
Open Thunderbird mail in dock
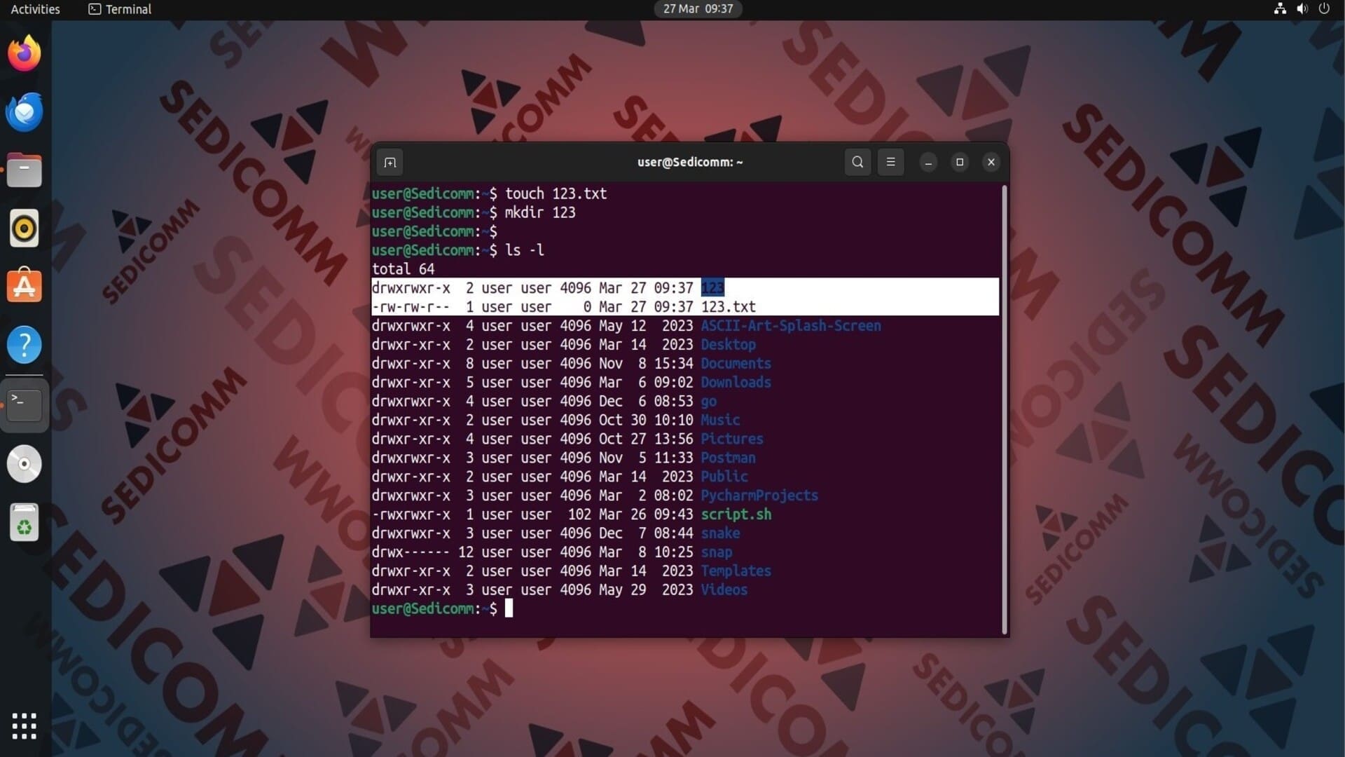tap(25, 112)
